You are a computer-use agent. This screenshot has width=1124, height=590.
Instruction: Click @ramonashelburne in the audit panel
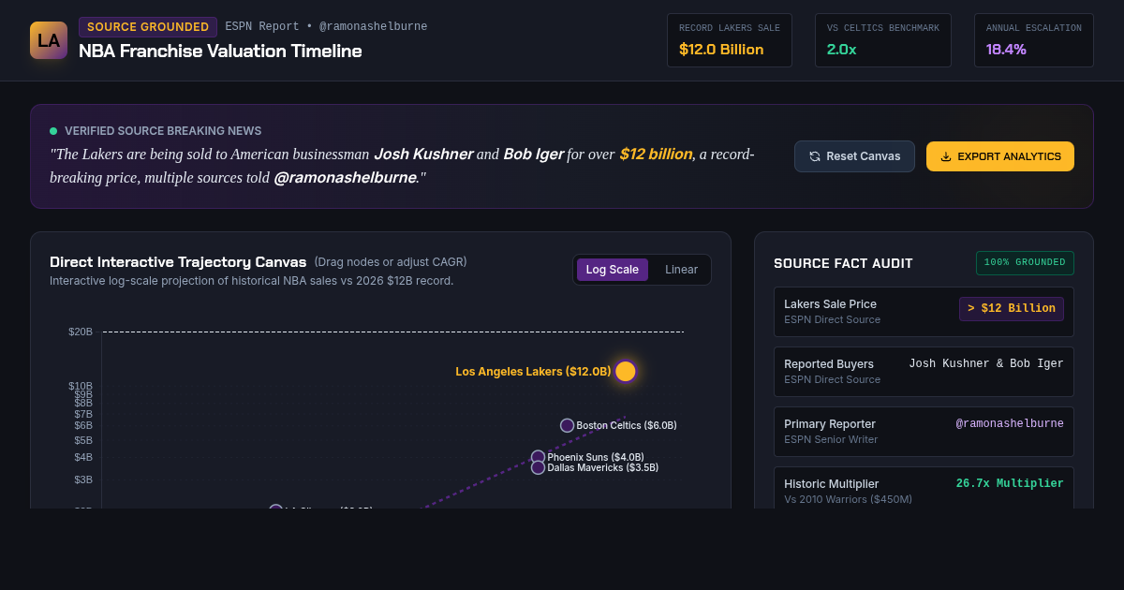click(x=1010, y=424)
